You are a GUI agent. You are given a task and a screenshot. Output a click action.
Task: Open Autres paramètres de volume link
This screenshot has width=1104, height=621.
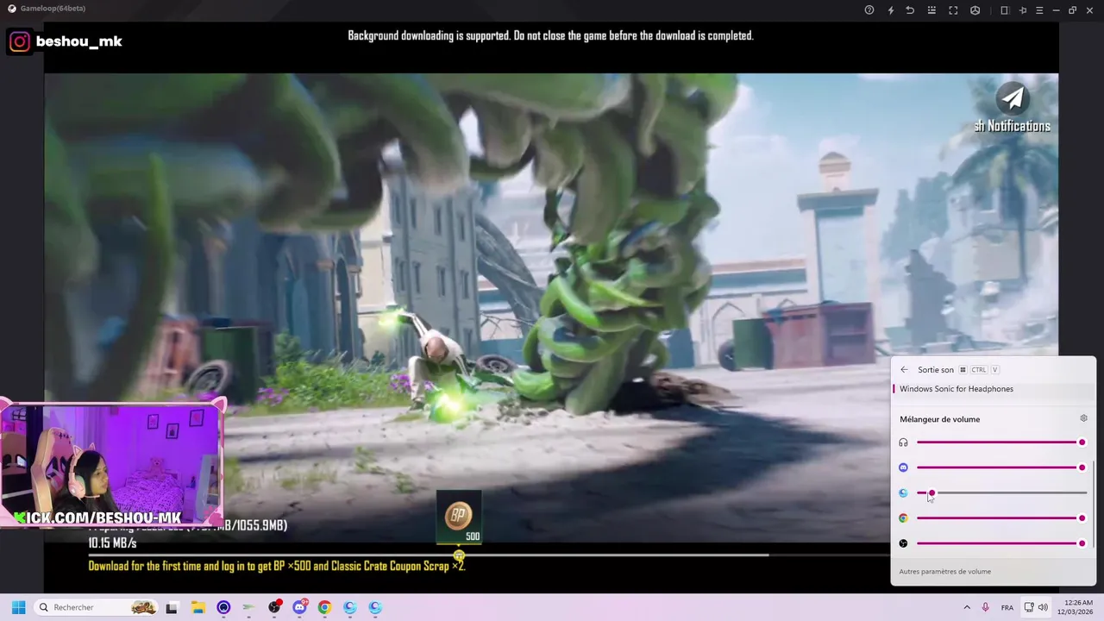pos(944,571)
